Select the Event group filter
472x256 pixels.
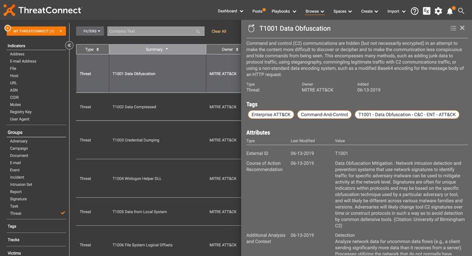[15, 170]
